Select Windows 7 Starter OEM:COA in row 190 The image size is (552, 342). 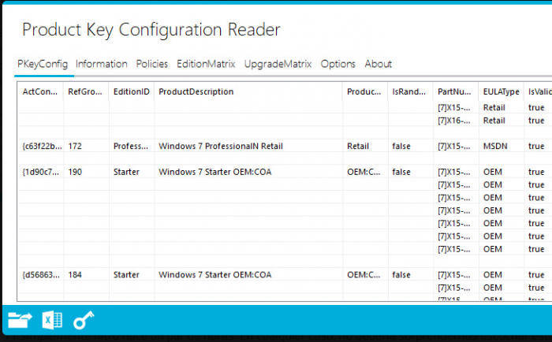pos(215,172)
